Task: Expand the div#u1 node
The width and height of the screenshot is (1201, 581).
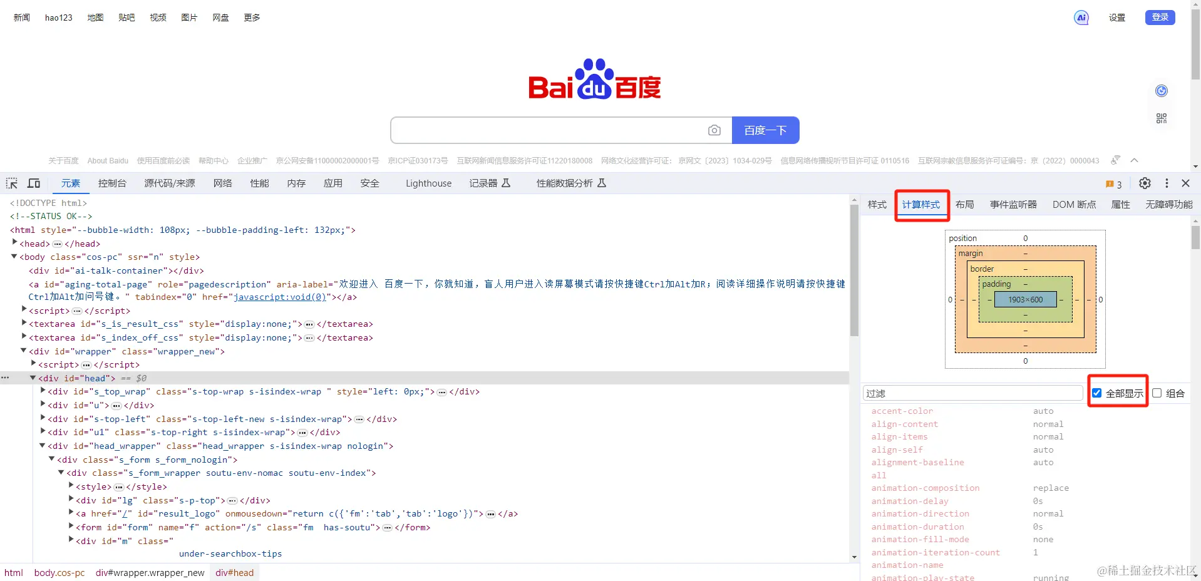Action: pos(43,432)
